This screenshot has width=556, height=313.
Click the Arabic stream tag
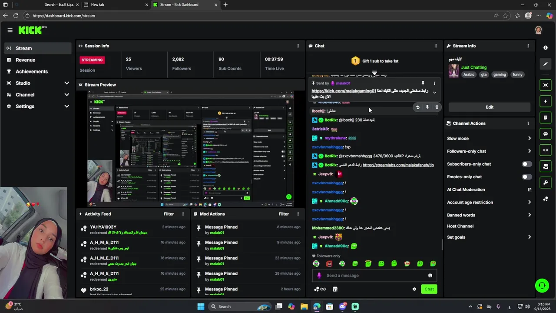click(469, 75)
